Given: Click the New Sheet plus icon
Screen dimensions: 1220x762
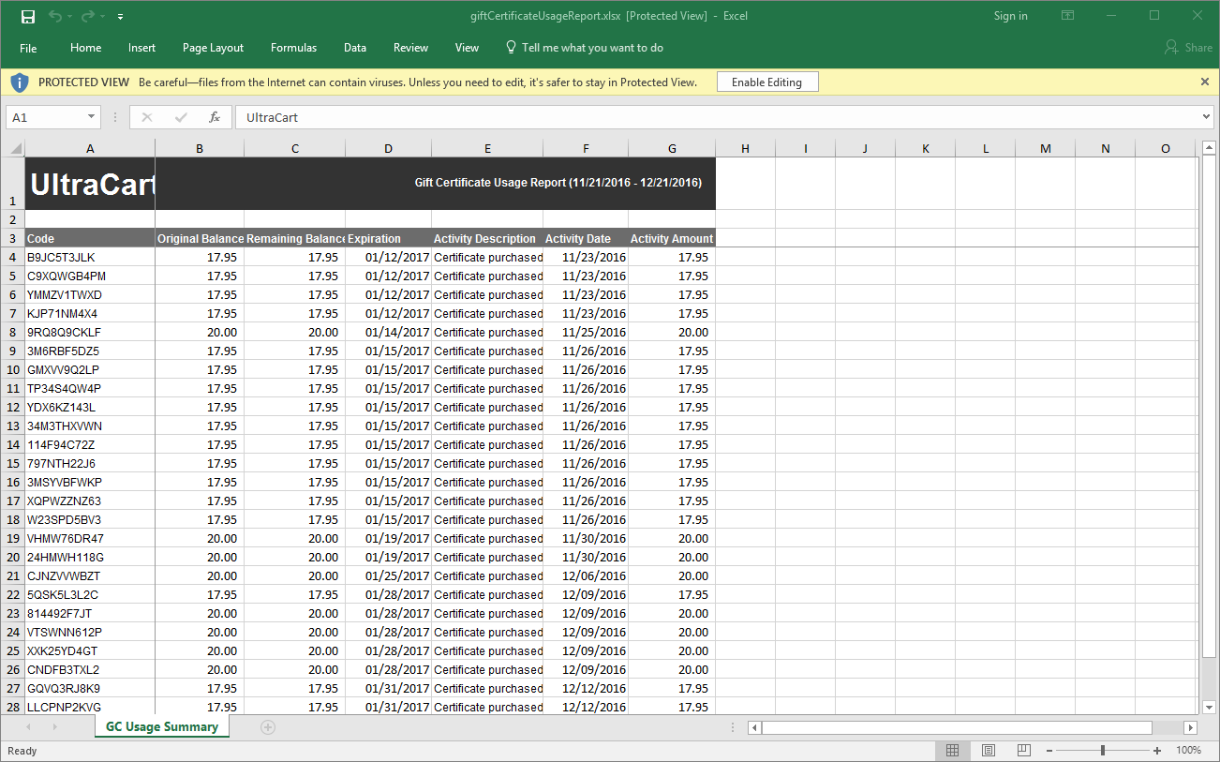Looking at the screenshot, I should pyautogui.click(x=268, y=727).
